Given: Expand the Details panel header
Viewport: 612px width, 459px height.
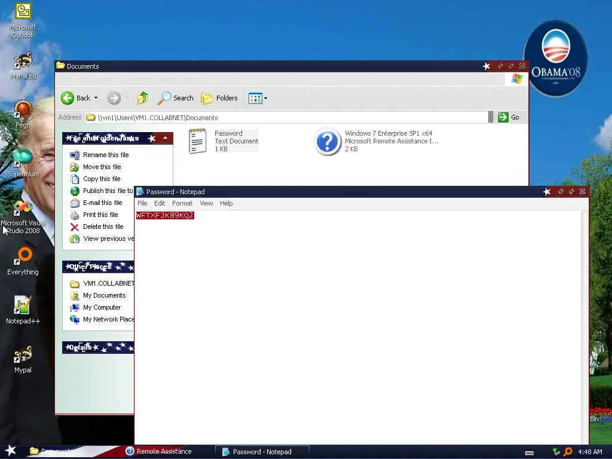Looking at the screenshot, I should [98, 347].
